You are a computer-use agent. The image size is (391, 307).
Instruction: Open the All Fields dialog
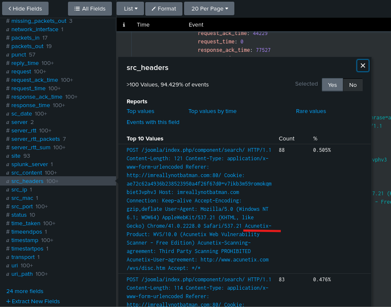coord(90,9)
